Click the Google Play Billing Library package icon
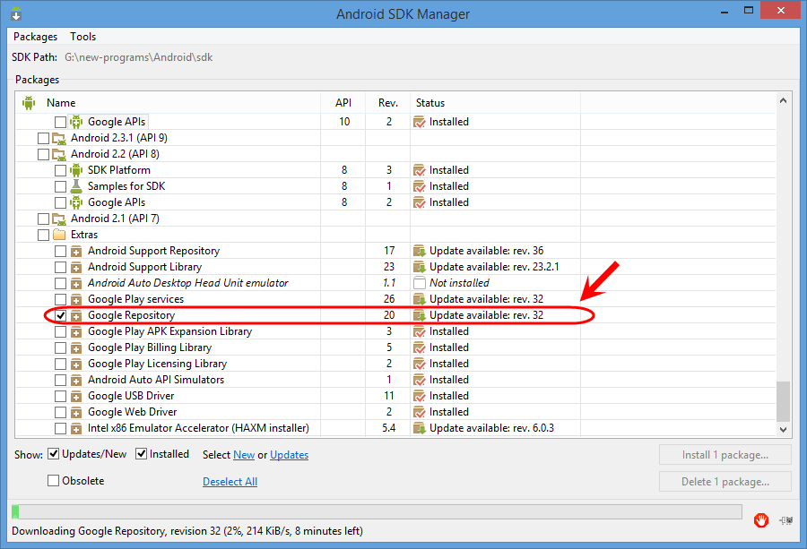Screen dimensions: 807x549 pyautogui.click(x=76, y=348)
